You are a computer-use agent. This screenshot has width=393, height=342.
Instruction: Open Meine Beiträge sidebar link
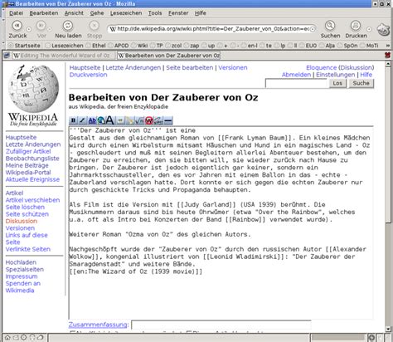click(27, 165)
